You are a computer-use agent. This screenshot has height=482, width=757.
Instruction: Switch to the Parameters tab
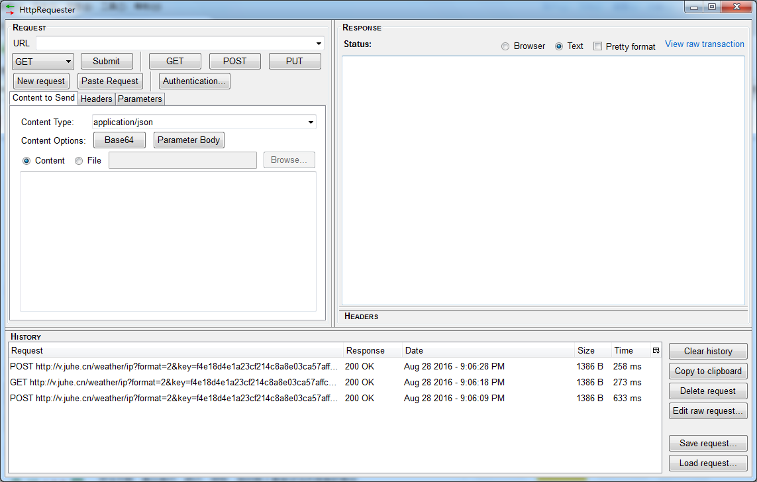click(140, 99)
